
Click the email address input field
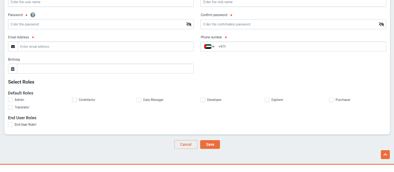[105, 47]
